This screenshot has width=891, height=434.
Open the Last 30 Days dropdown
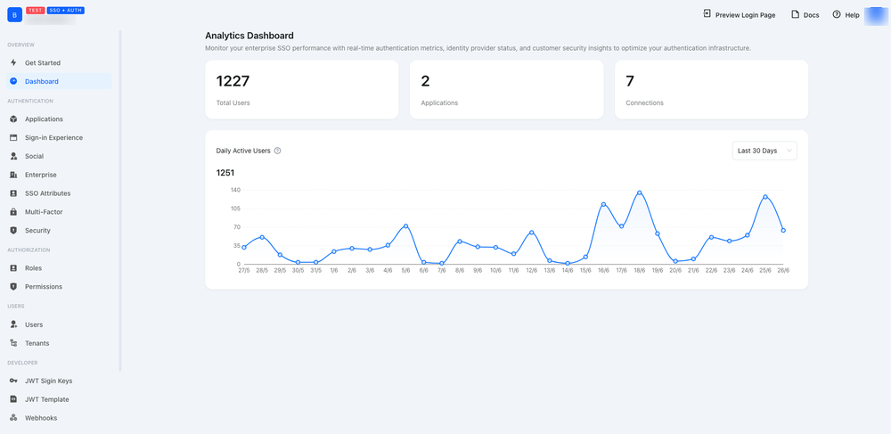[764, 151]
